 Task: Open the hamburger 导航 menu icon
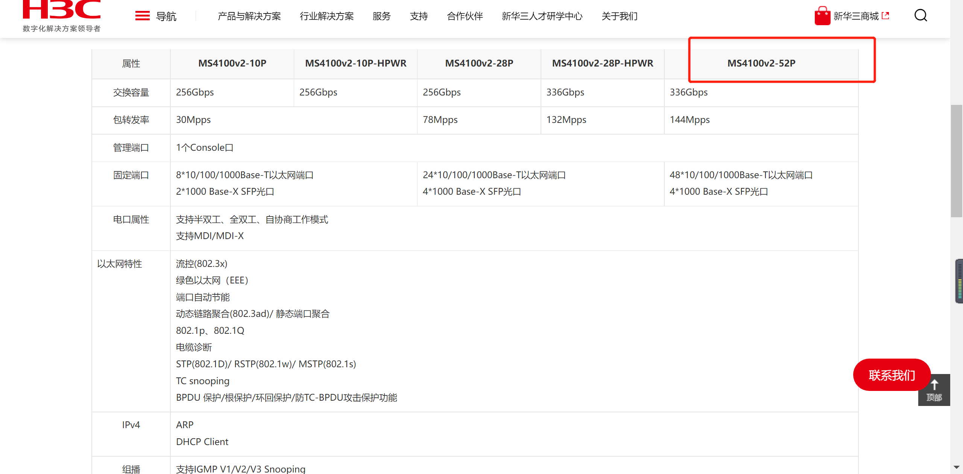coord(142,16)
